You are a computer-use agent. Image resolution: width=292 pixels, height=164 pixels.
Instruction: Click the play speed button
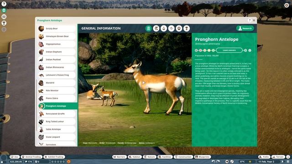coord(282,162)
